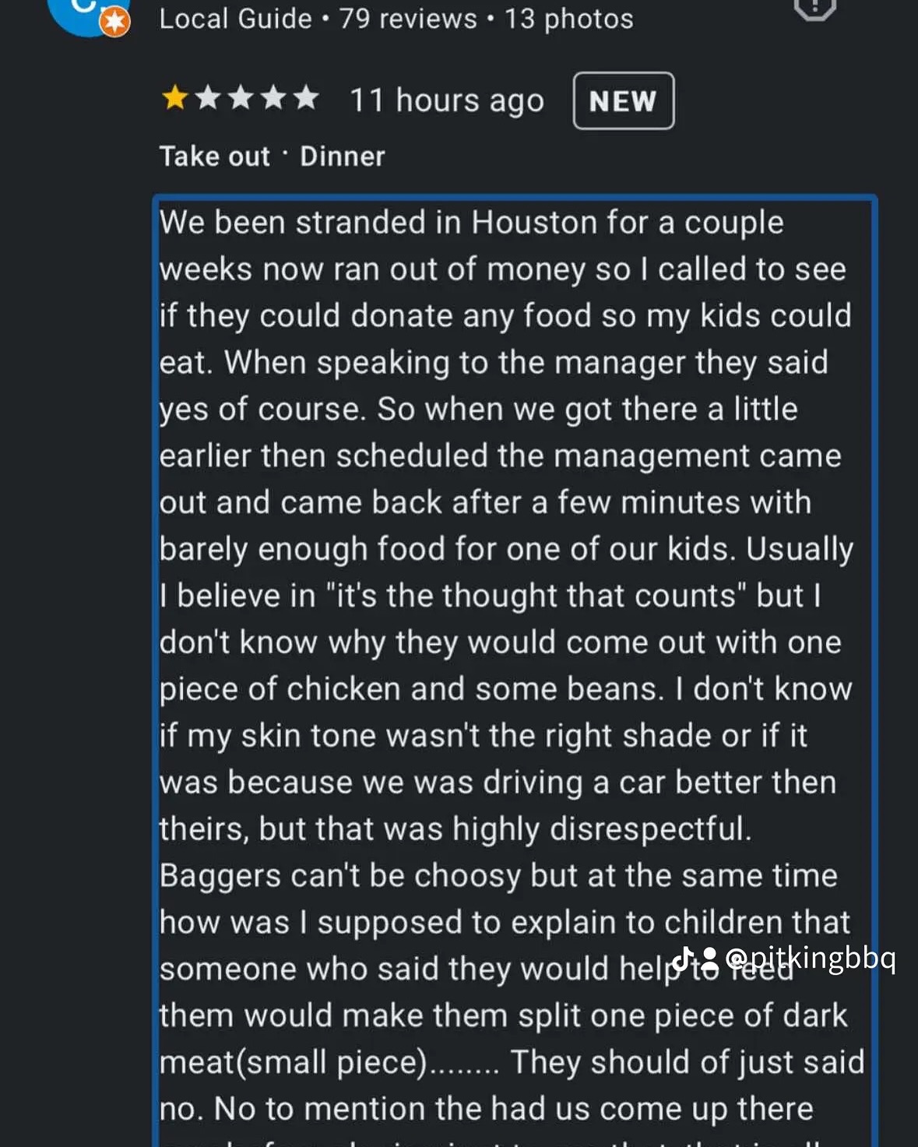This screenshot has width=918, height=1147.
Task: Click the first gold rating star
Action: pos(175,99)
